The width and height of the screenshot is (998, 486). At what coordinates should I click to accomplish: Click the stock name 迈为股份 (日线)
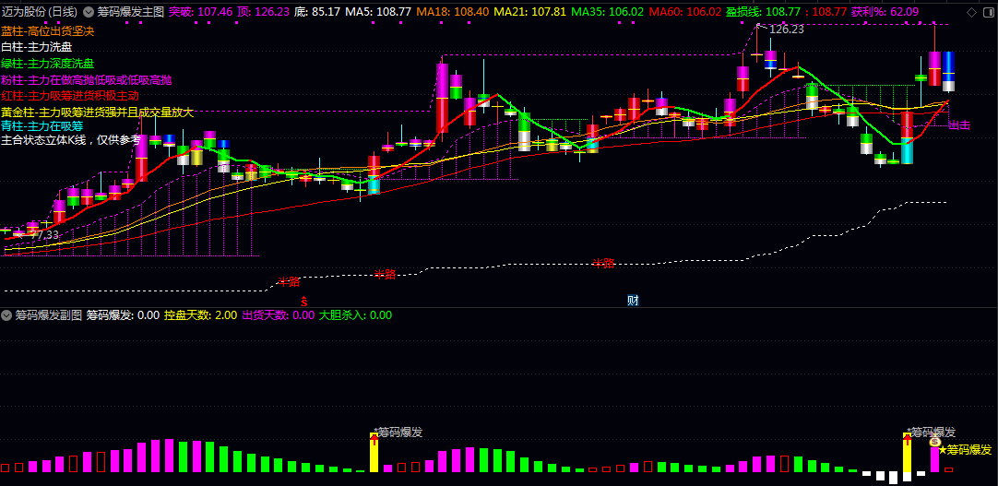coord(40,11)
